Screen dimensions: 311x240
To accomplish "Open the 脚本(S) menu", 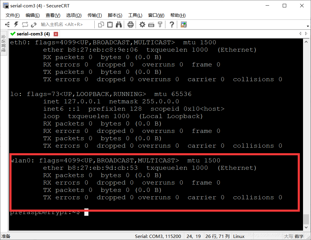I will pos(115,15).
